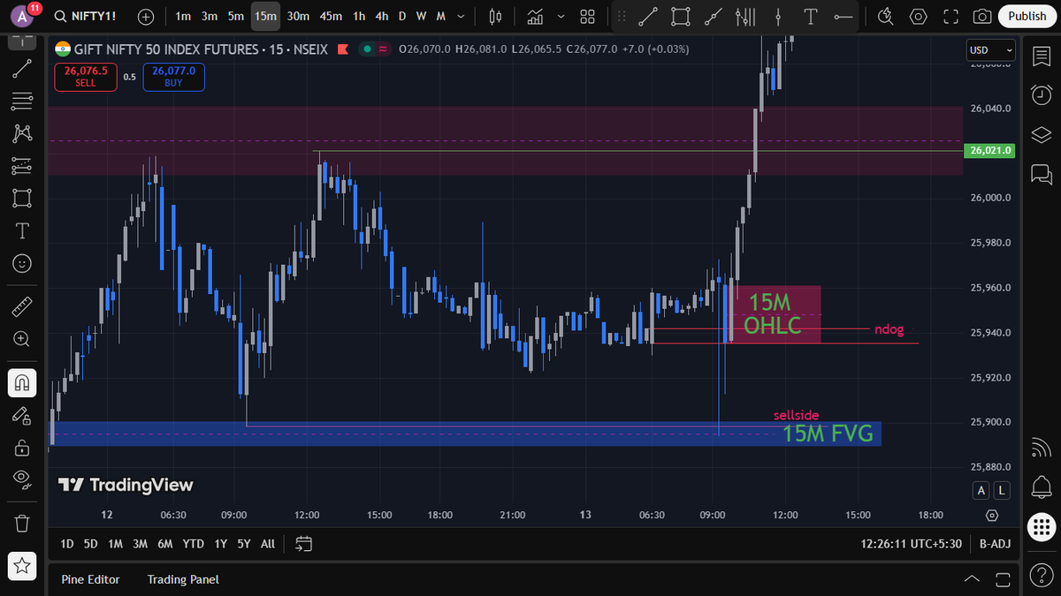Take a chart snapshot with the camera icon

tap(981, 17)
